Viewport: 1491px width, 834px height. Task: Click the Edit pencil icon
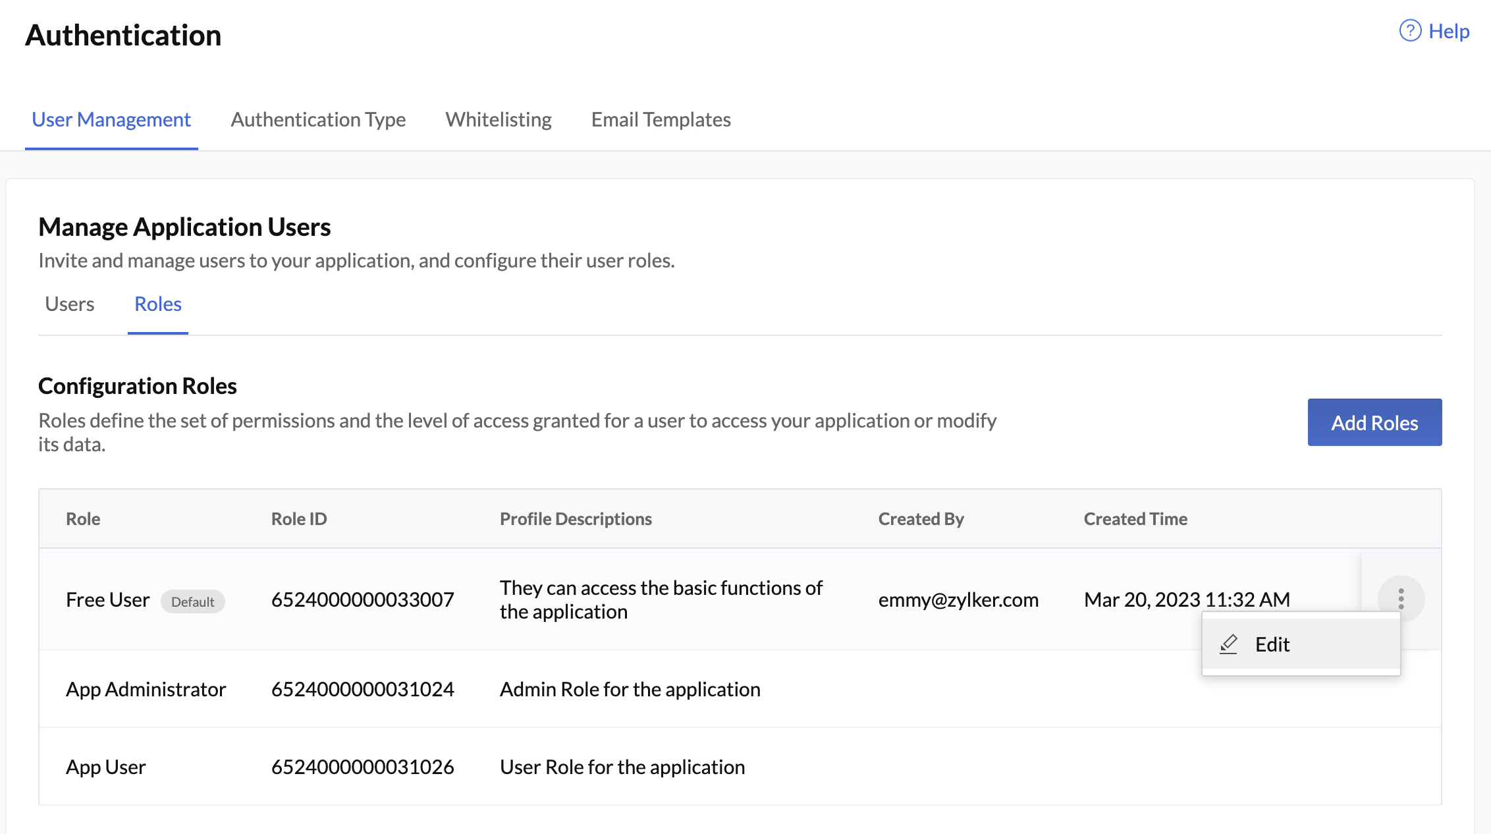pos(1230,644)
